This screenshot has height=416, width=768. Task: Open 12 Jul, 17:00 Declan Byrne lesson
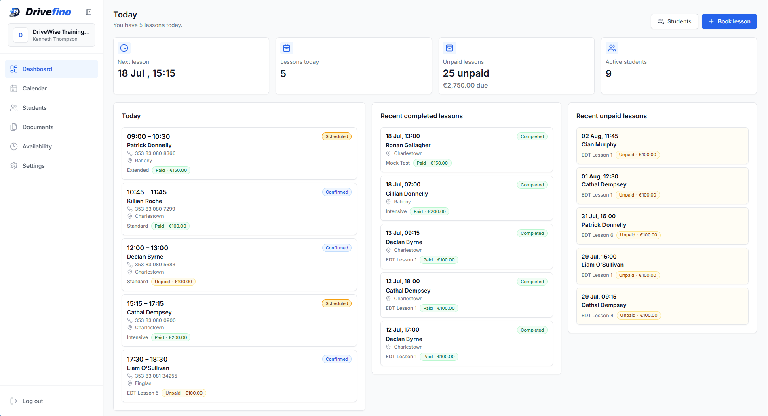[x=466, y=343]
